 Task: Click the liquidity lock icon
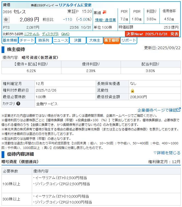[132, 91]
